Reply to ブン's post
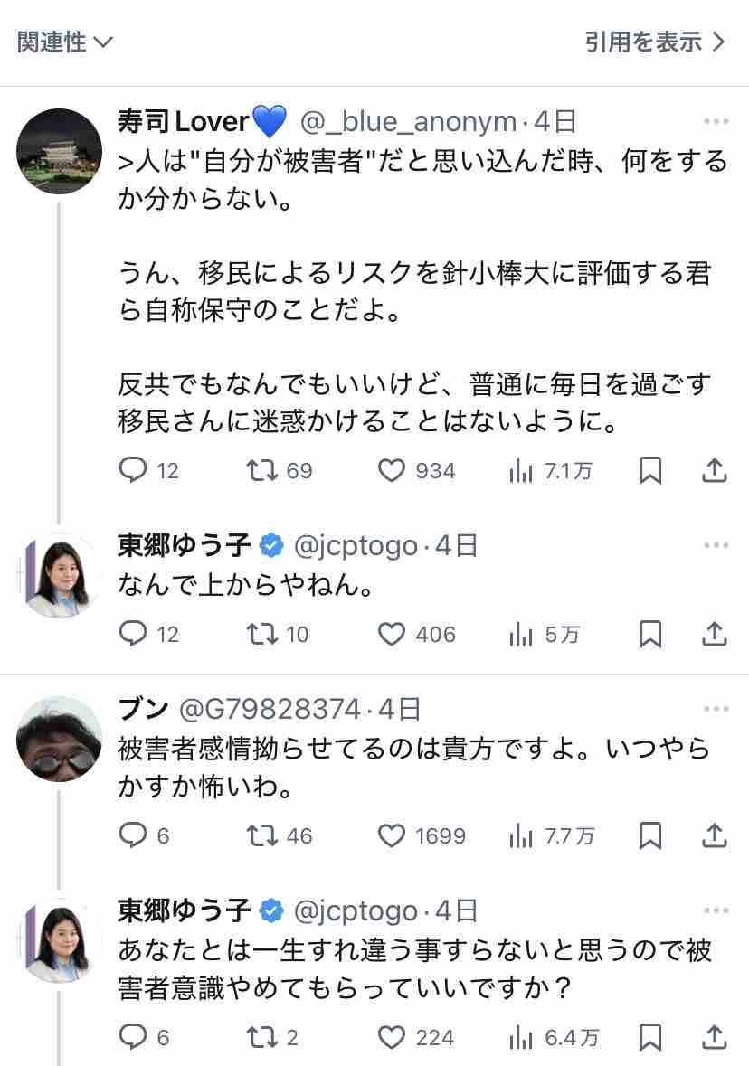 click(x=134, y=835)
